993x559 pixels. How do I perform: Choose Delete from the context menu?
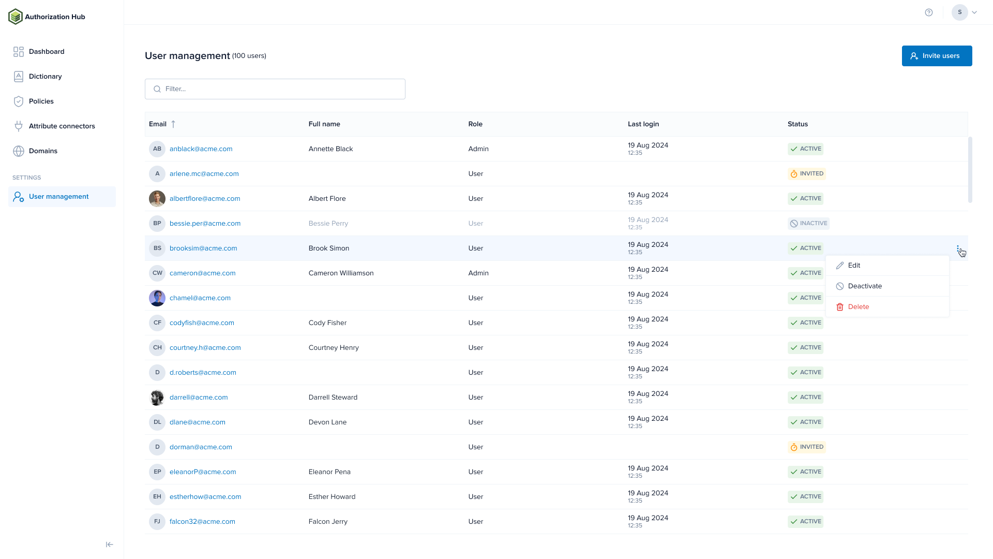(859, 307)
